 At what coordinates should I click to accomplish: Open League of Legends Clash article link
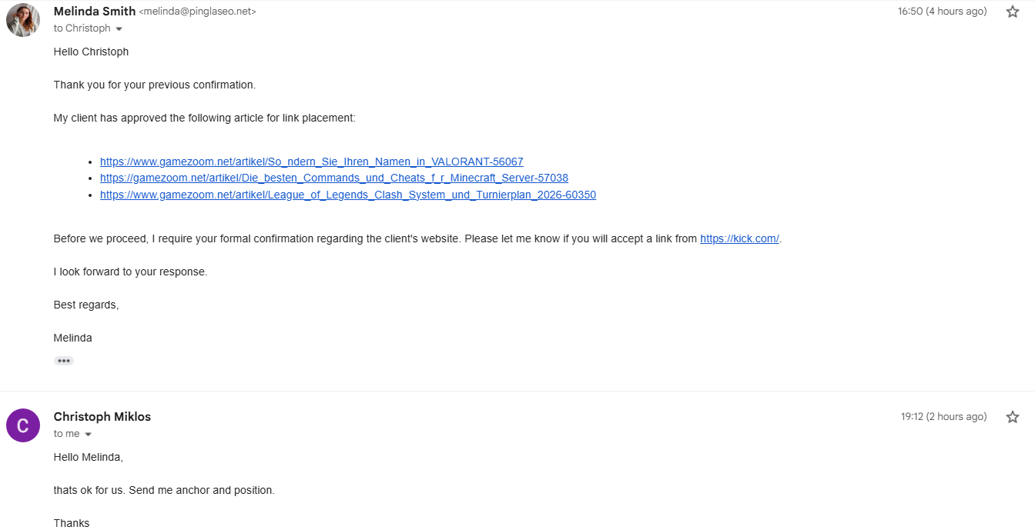point(348,195)
